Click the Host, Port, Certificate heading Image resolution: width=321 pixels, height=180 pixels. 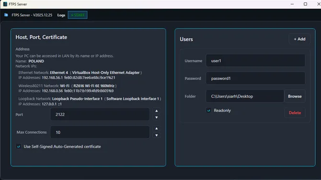pyautogui.click(x=41, y=37)
